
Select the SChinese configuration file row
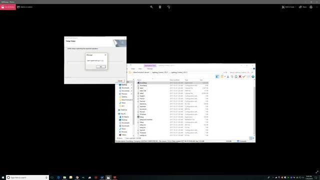172,114
